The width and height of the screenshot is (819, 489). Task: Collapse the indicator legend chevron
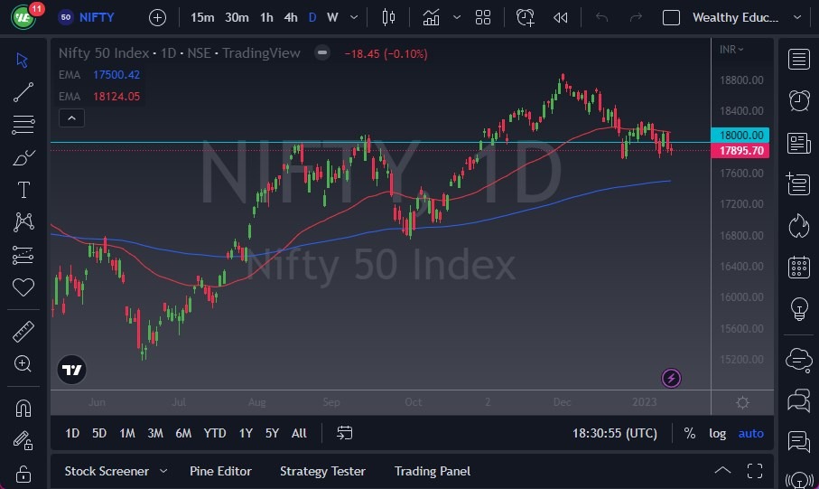[x=71, y=118]
